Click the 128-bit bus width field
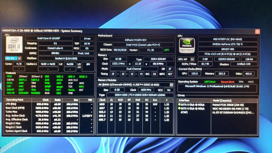This screenshot has height=153, width=272. (x=249, y=59)
